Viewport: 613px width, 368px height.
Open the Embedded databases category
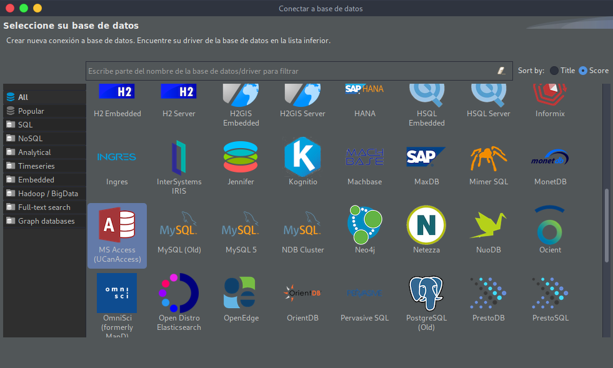44,179
